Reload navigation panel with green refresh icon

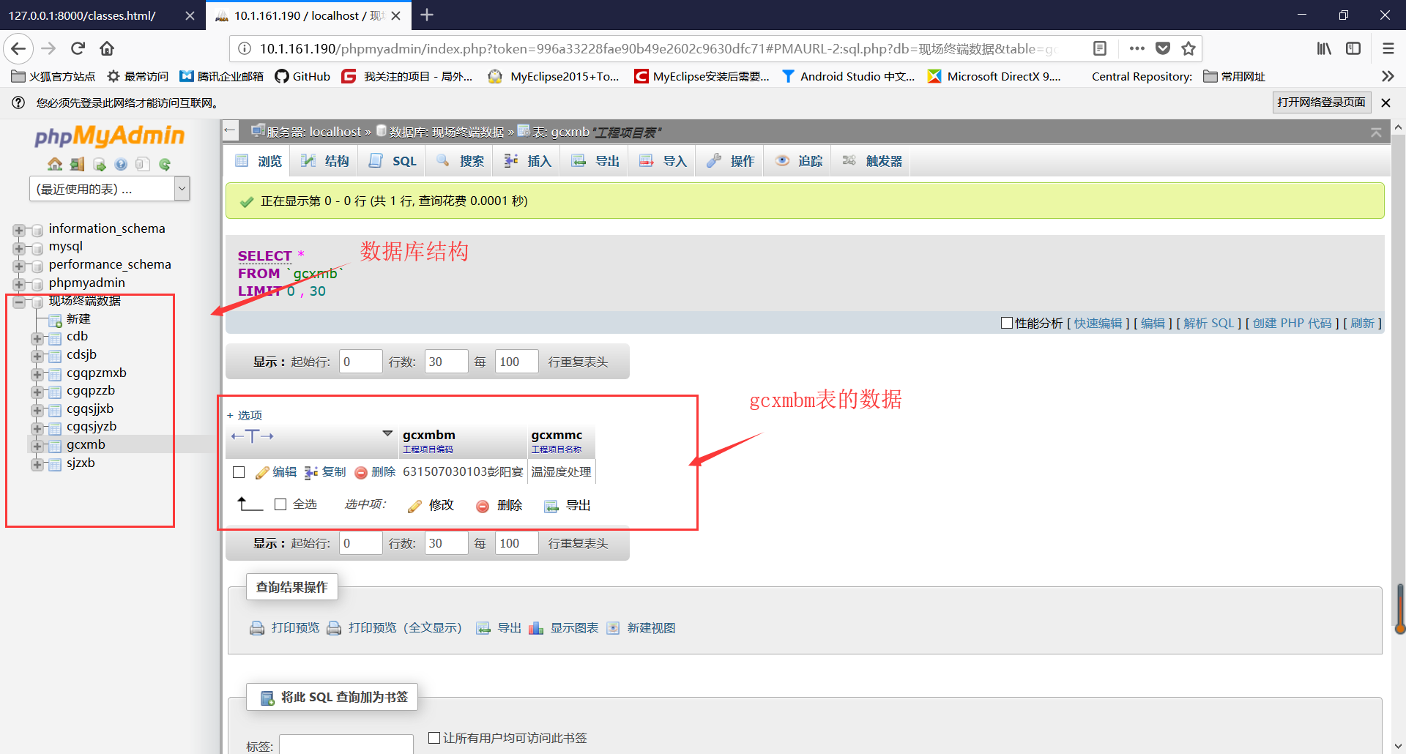pyautogui.click(x=165, y=164)
